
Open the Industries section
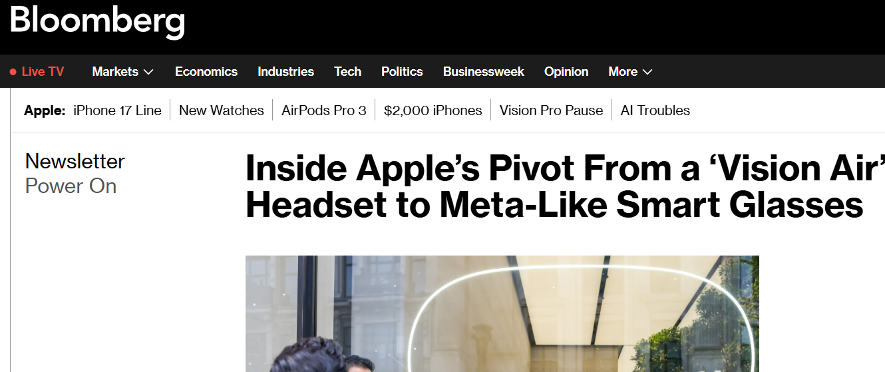click(x=285, y=71)
